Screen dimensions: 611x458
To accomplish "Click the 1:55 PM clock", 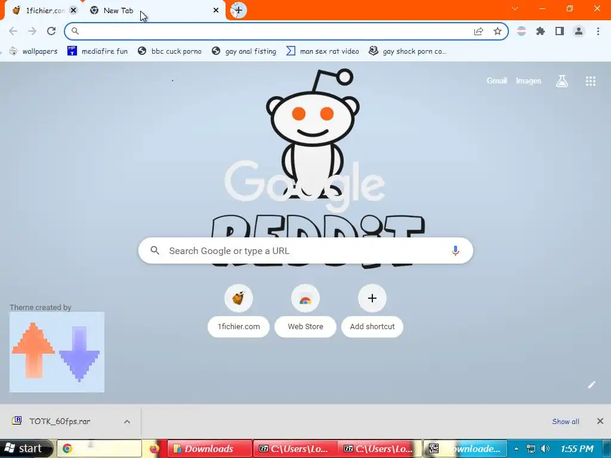I will point(577,448).
